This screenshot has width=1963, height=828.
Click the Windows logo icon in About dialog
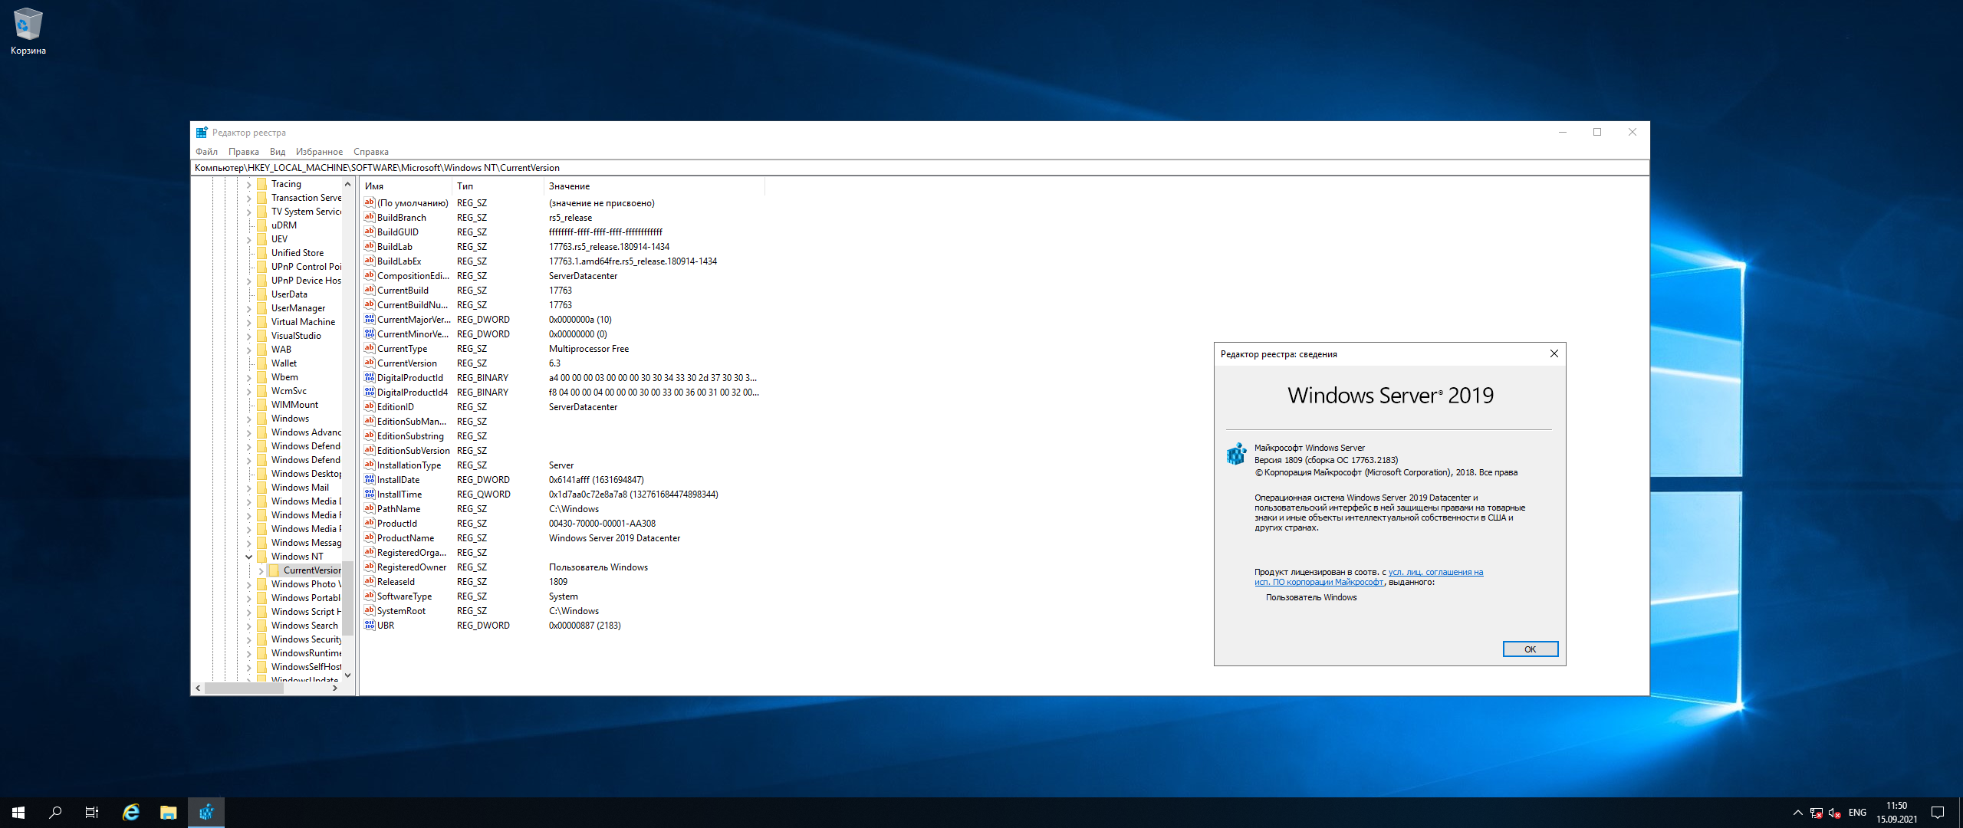[1236, 454]
